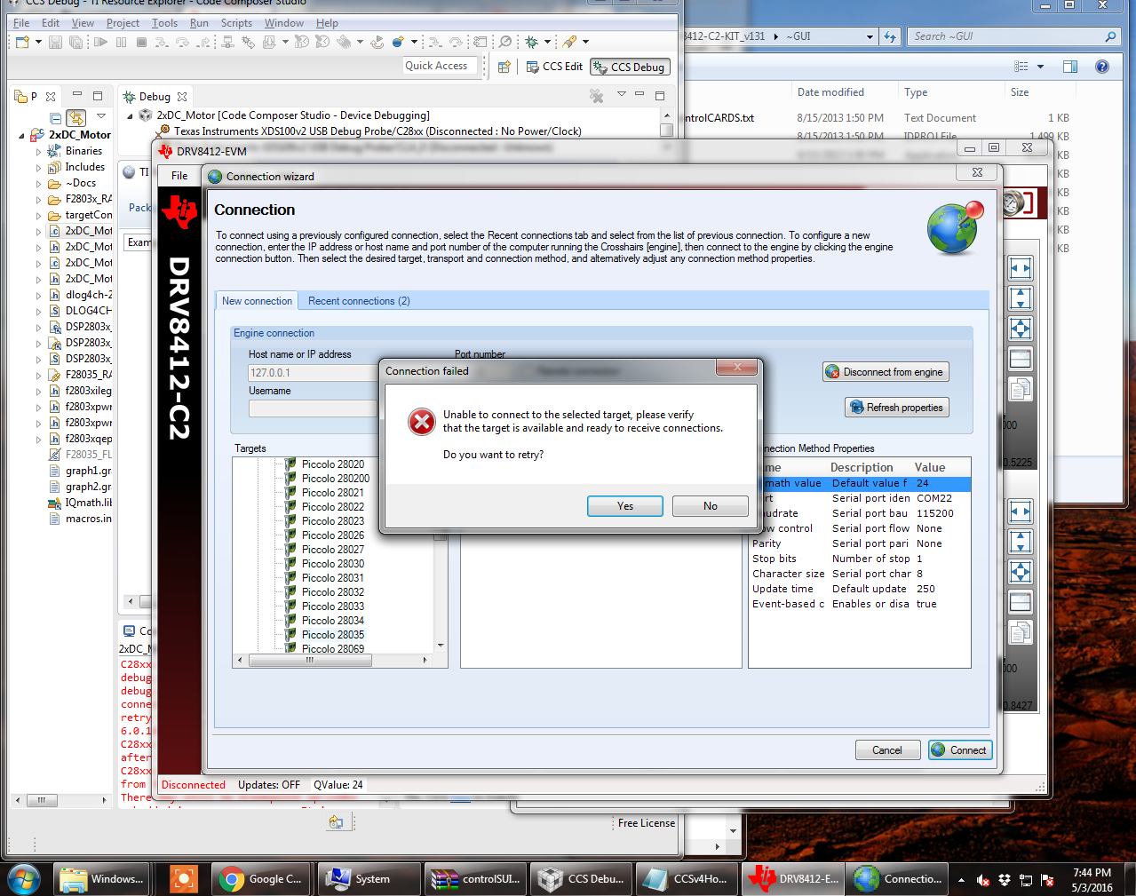Click Disconnect from engine button
This screenshot has height=896, width=1136.
[886, 372]
